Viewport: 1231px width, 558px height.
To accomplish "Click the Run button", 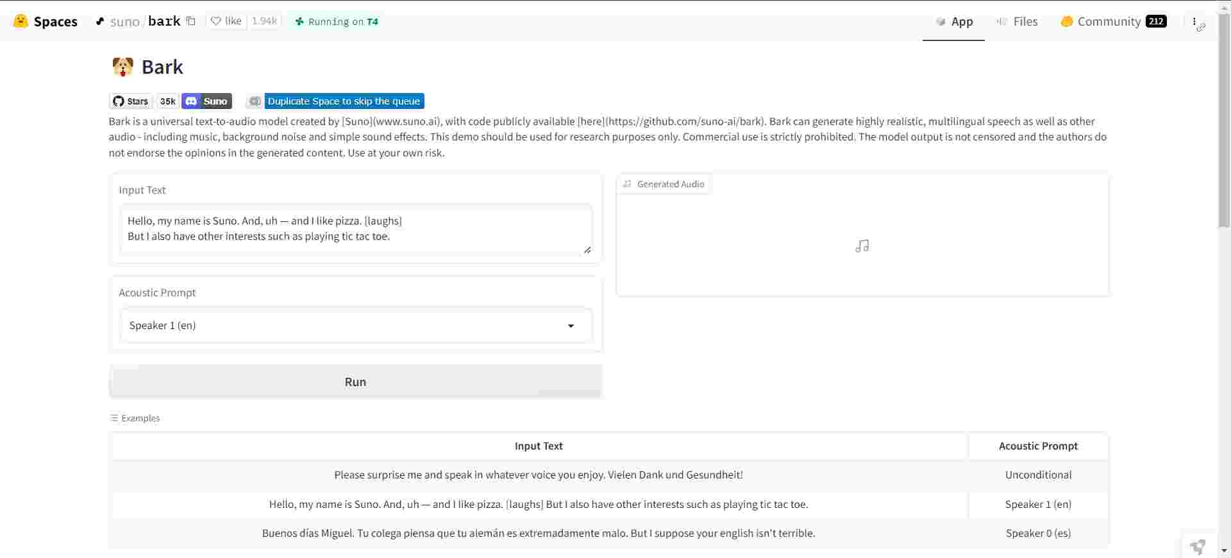I will [x=356, y=382].
